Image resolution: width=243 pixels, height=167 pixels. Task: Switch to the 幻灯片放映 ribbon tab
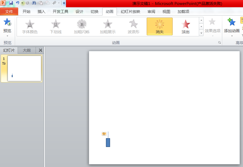pyautogui.click(x=130, y=11)
